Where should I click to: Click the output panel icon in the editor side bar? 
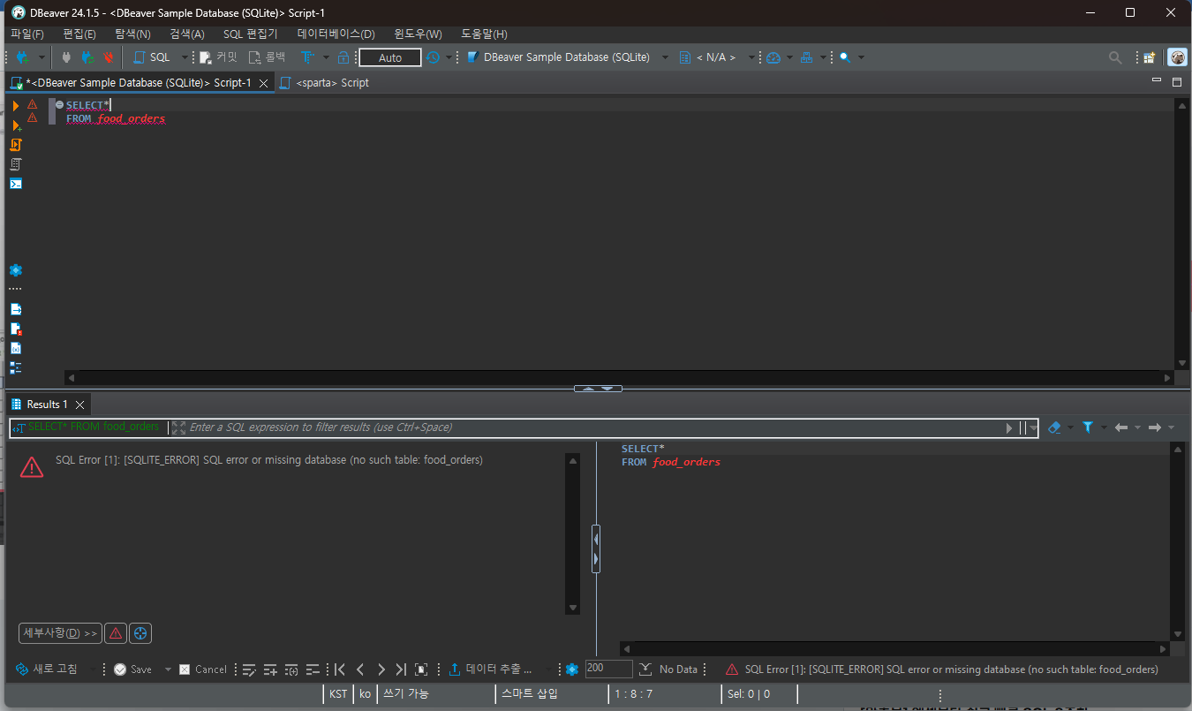tap(16, 309)
